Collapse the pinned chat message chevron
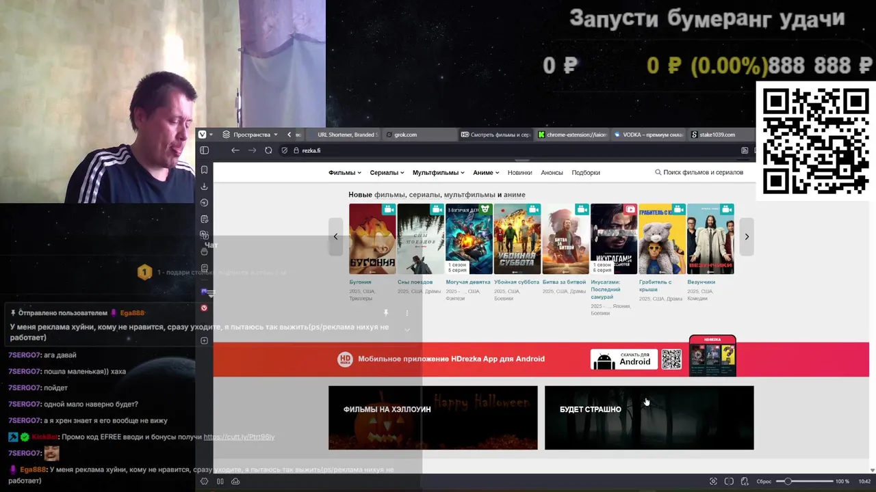The image size is (876, 492). tap(407, 329)
